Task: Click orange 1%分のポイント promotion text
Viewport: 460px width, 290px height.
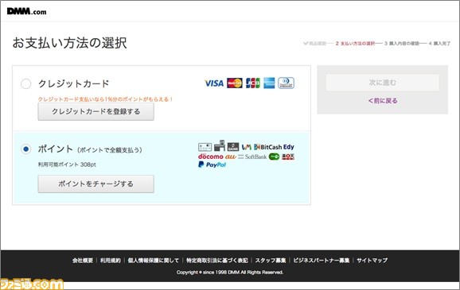Action: pos(106,99)
